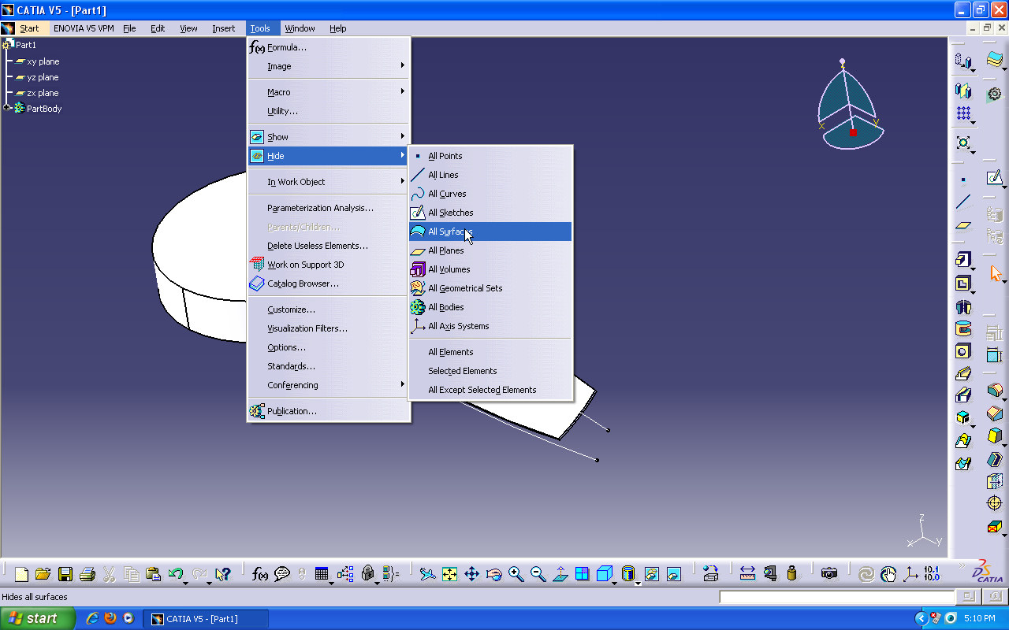Image resolution: width=1009 pixels, height=630 pixels.
Task: Select the Pocket tool icon
Action: 962,283
